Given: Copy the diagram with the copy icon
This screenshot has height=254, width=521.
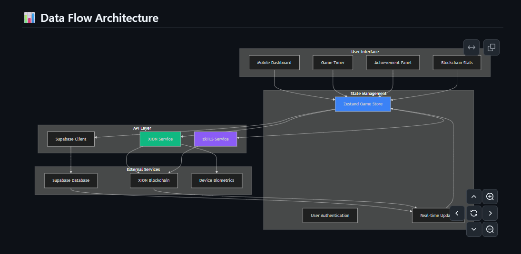Looking at the screenshot, I should (x=492, y=47).
